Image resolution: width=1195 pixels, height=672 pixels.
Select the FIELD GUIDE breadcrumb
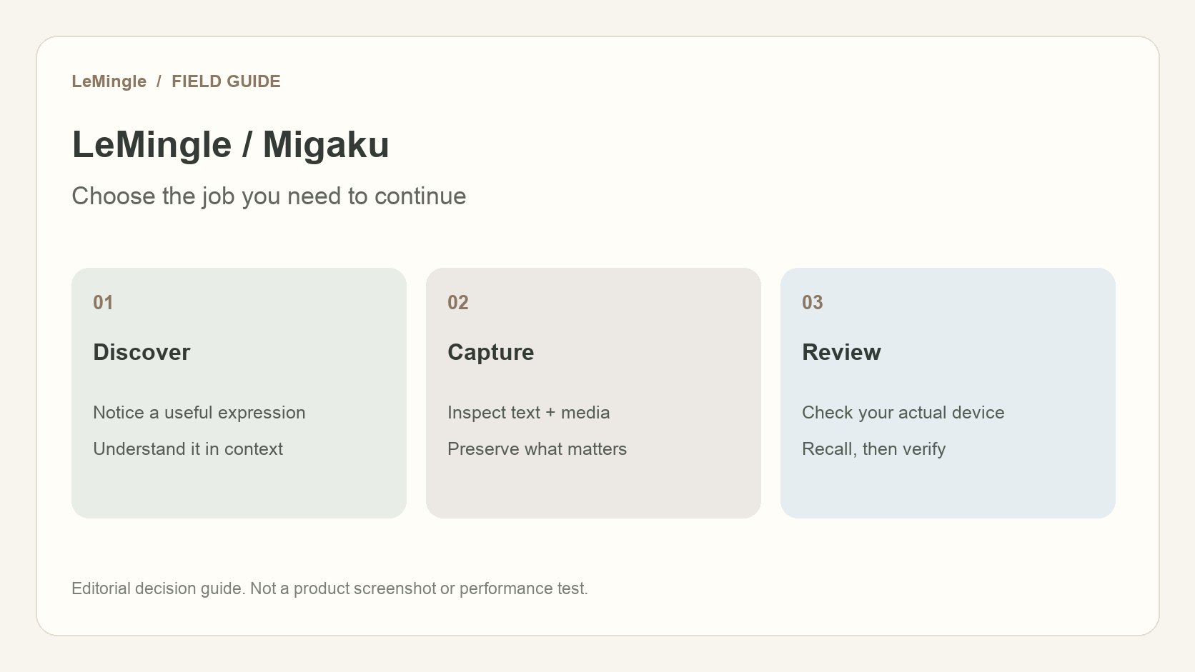(x=226, y=81)
